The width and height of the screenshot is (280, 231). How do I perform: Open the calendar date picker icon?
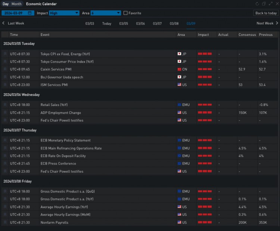tap(30, 13)
